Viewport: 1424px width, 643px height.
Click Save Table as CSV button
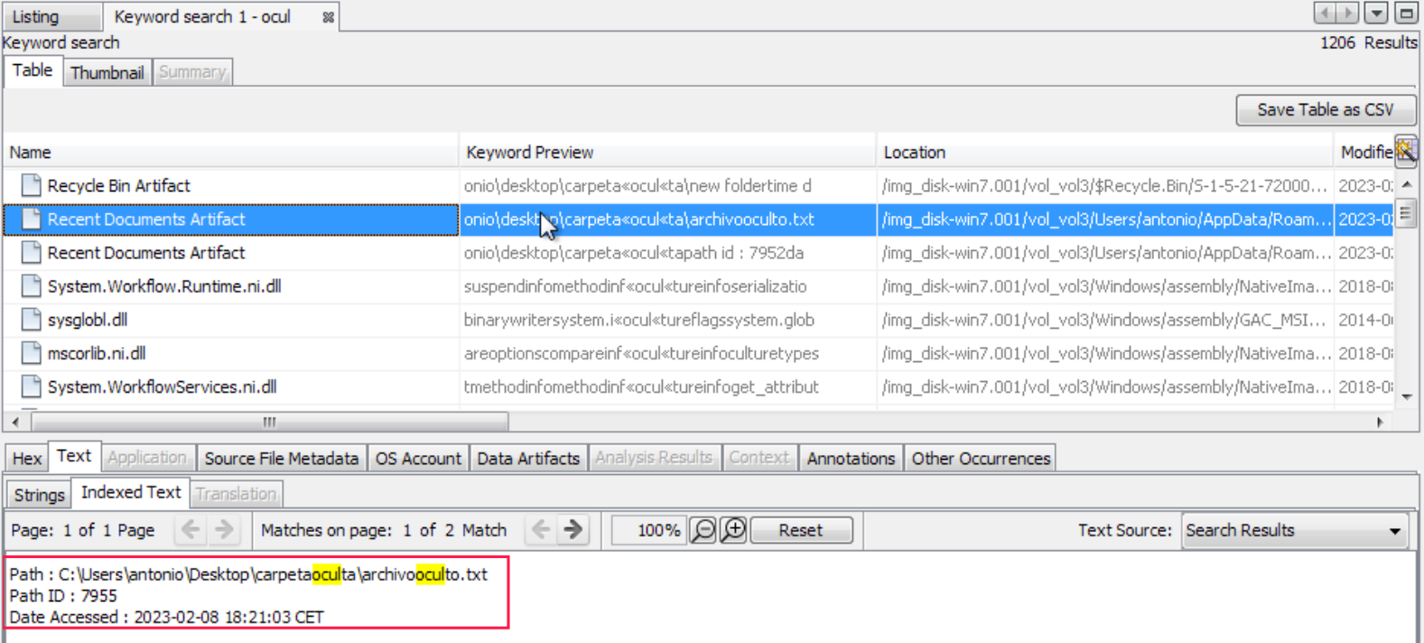(1325, 110)
